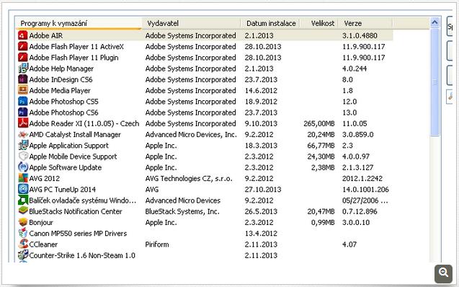This screenshot has height=287, width=459.
Task: Click the Balíček ovladače systému icon
Action: 23,200
